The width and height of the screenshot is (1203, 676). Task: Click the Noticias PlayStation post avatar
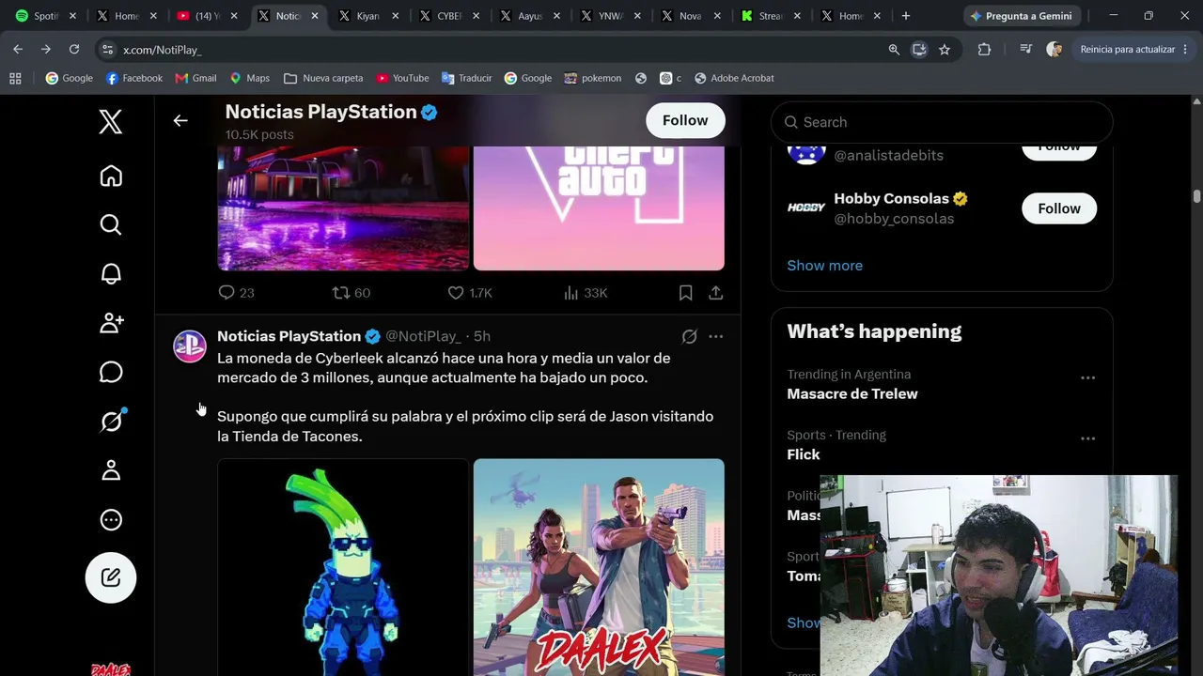click(190, 346)
